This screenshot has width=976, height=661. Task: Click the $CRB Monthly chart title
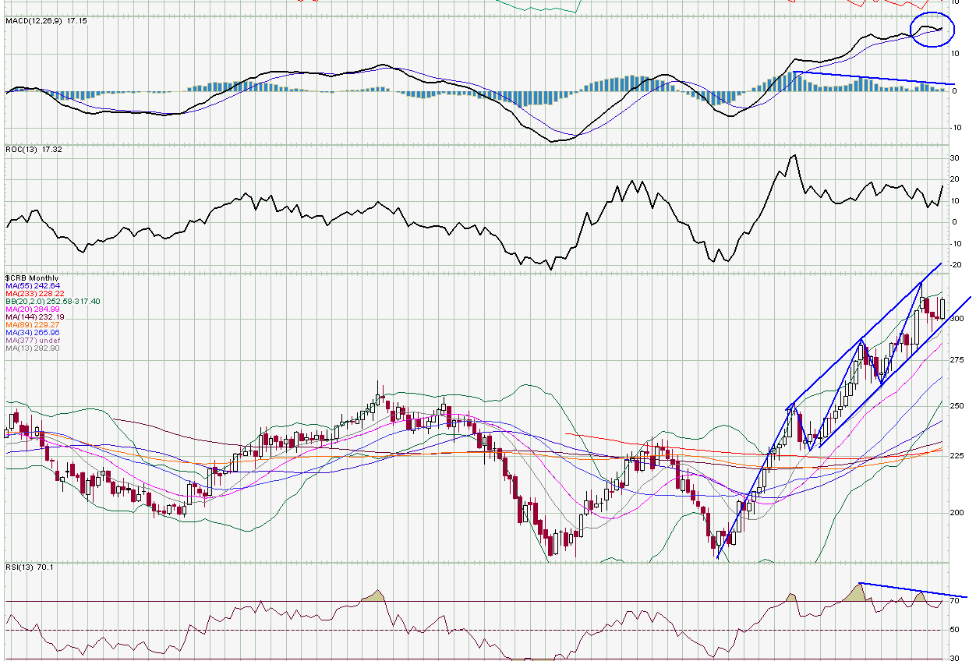32,277
